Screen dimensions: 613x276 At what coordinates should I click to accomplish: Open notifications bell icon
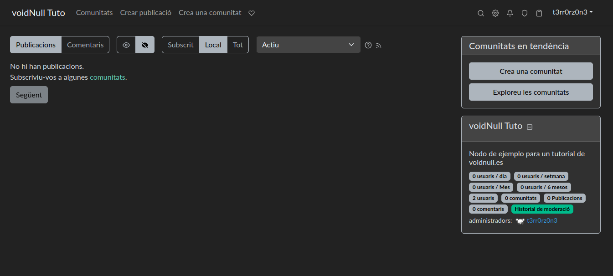click(x=510, y=13)
